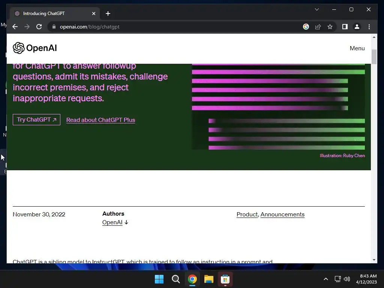
Task: Open the clock and date panel
Action: [x=366, y=279]
